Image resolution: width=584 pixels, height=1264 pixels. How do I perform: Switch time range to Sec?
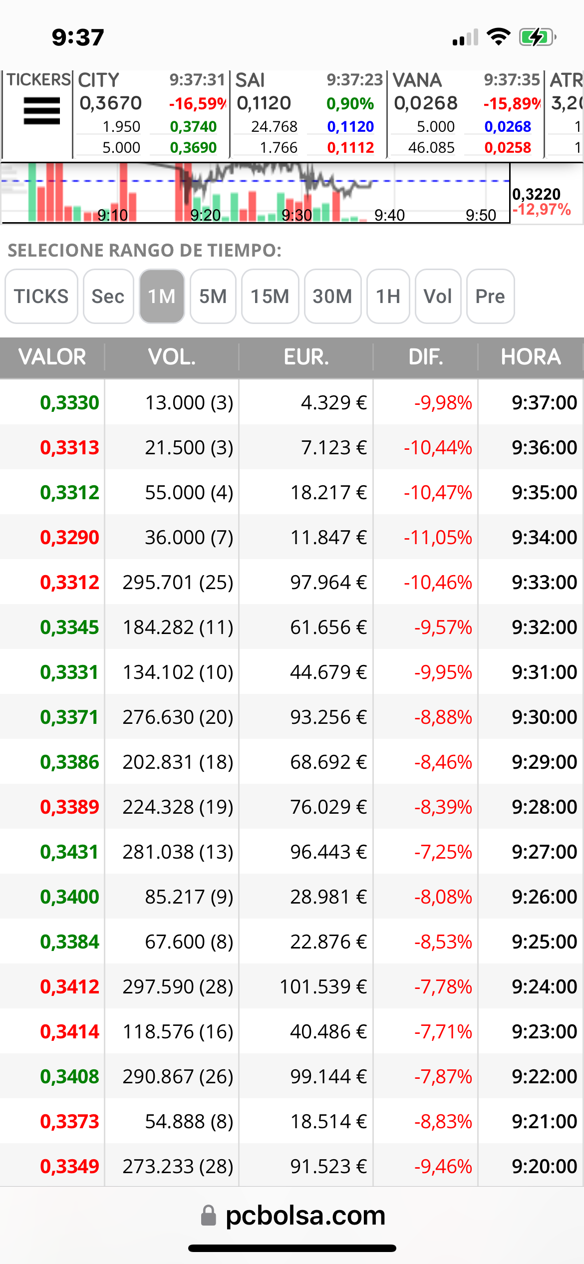(x=108, y=297)
